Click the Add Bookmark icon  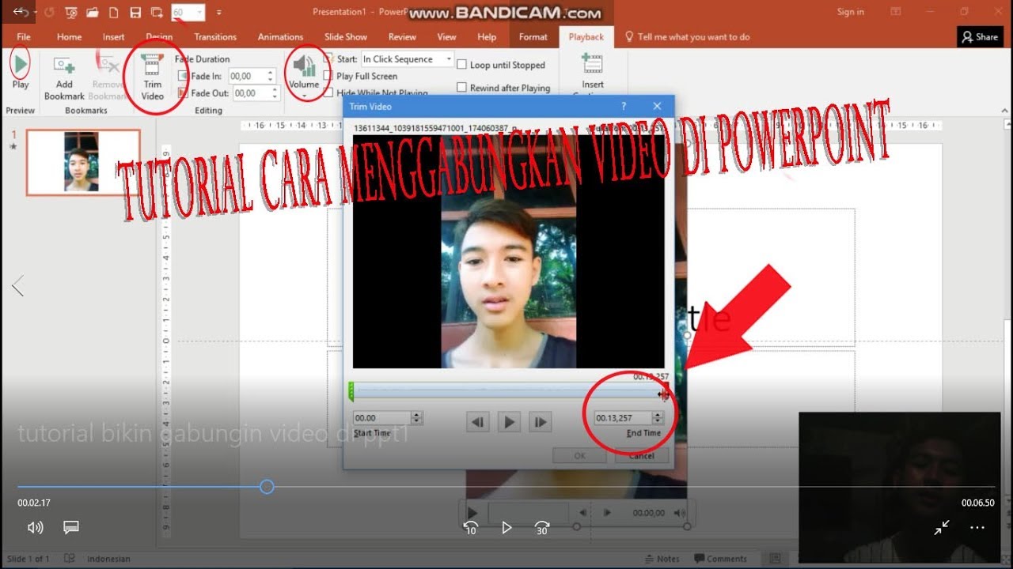(x=64, y=66)
